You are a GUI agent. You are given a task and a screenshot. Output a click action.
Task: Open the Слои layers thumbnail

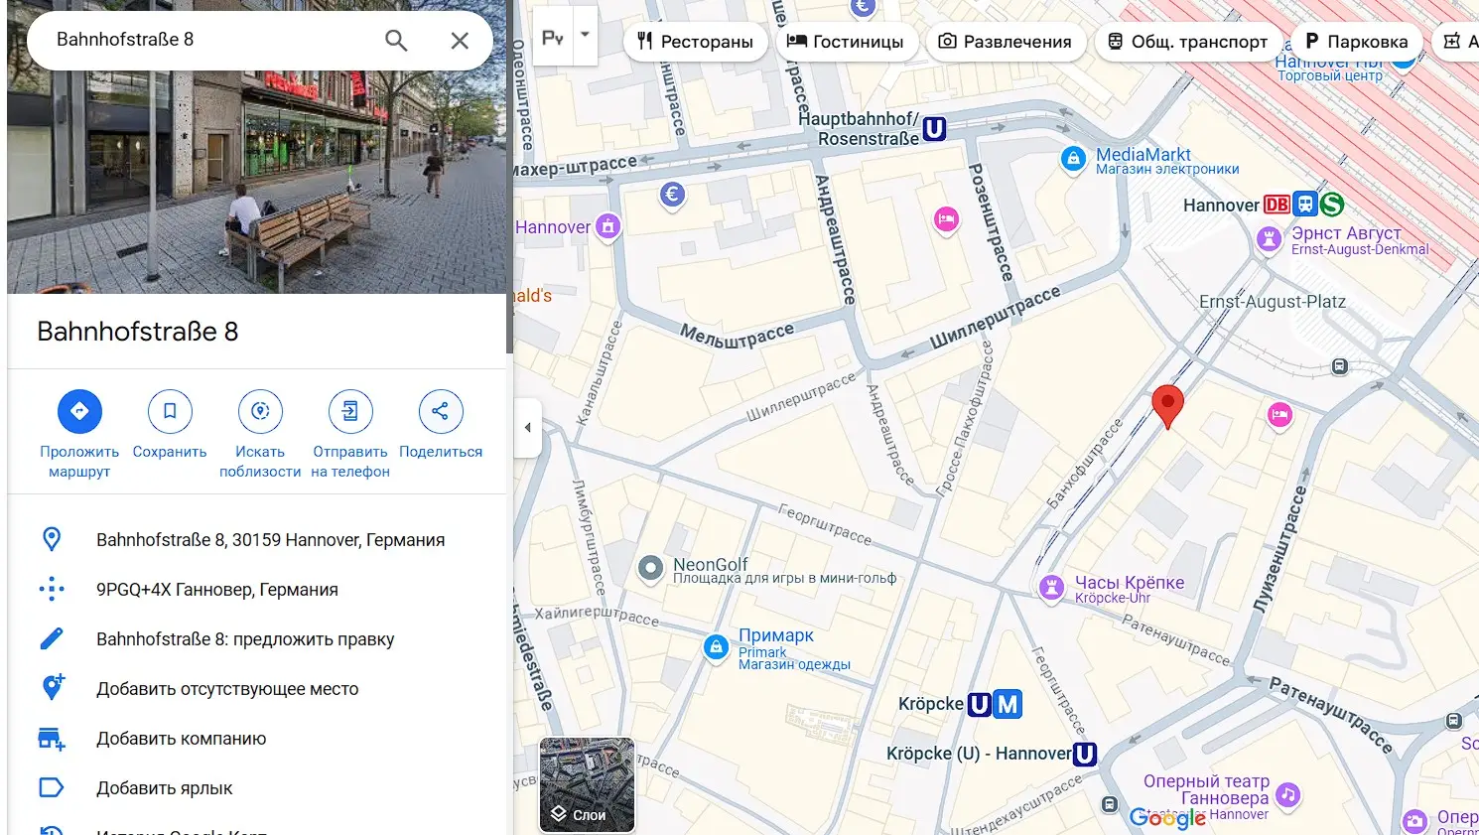[586, 784]
